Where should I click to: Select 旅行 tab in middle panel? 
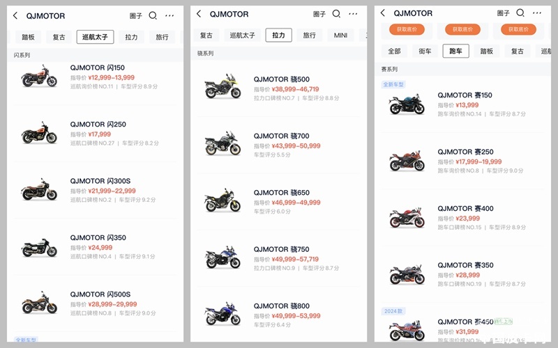tap(309, 35)
